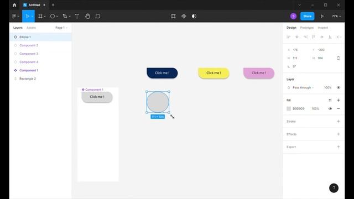Click the Use as mask icon
Screen dimensions: 354x199
(x=194, y=16)
